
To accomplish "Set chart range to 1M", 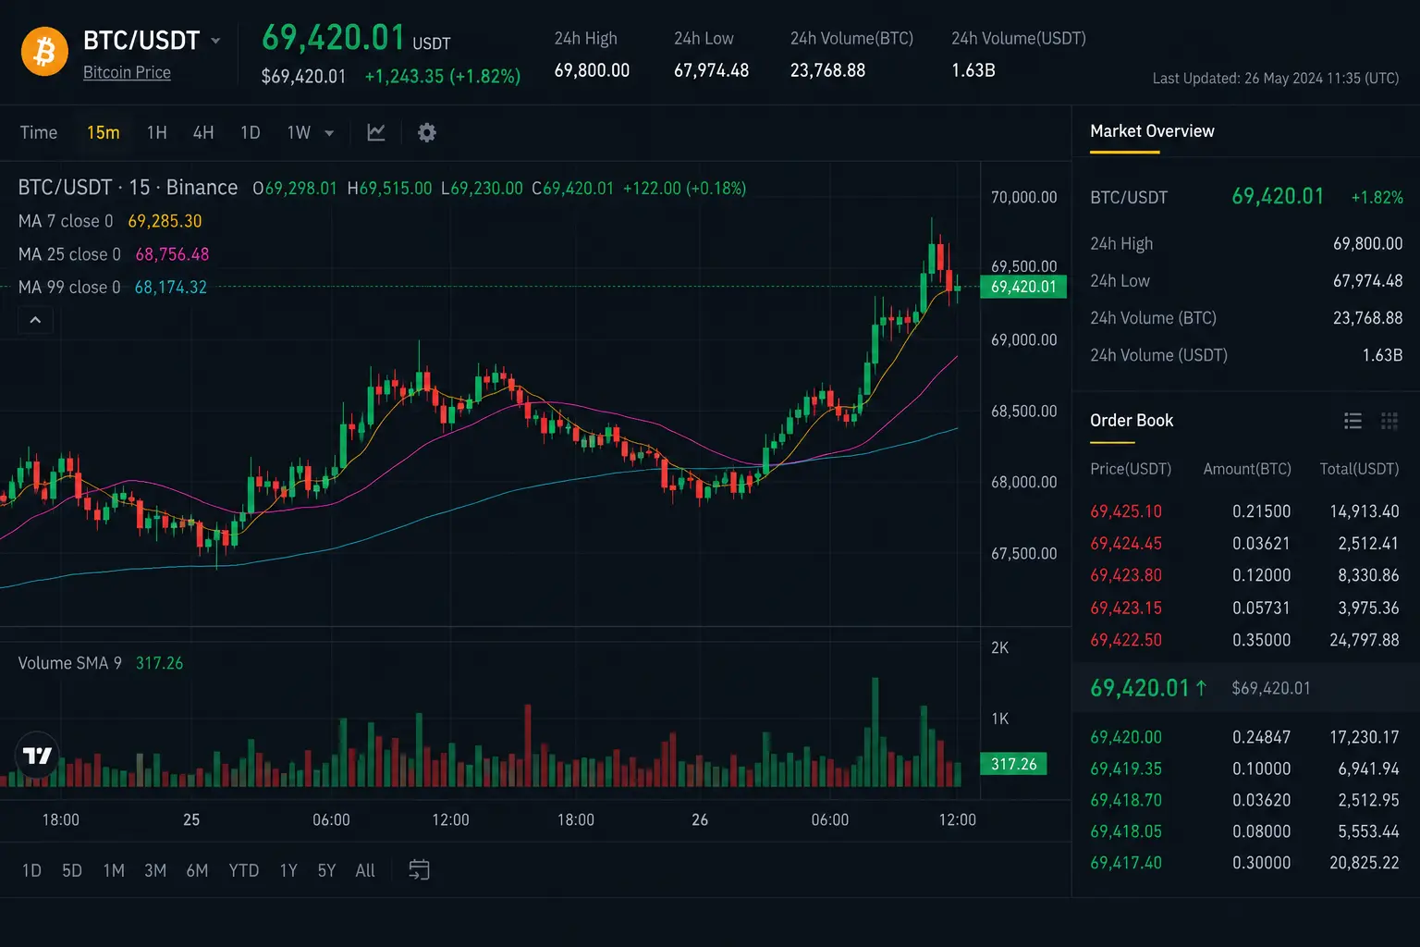I will click(114, 870).
